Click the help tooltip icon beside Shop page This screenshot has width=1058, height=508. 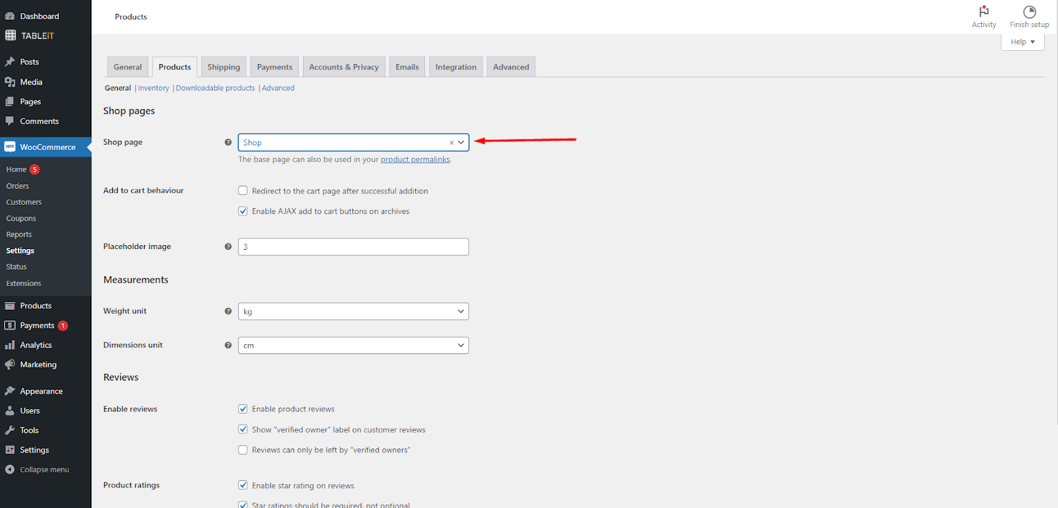coord(228,142)
